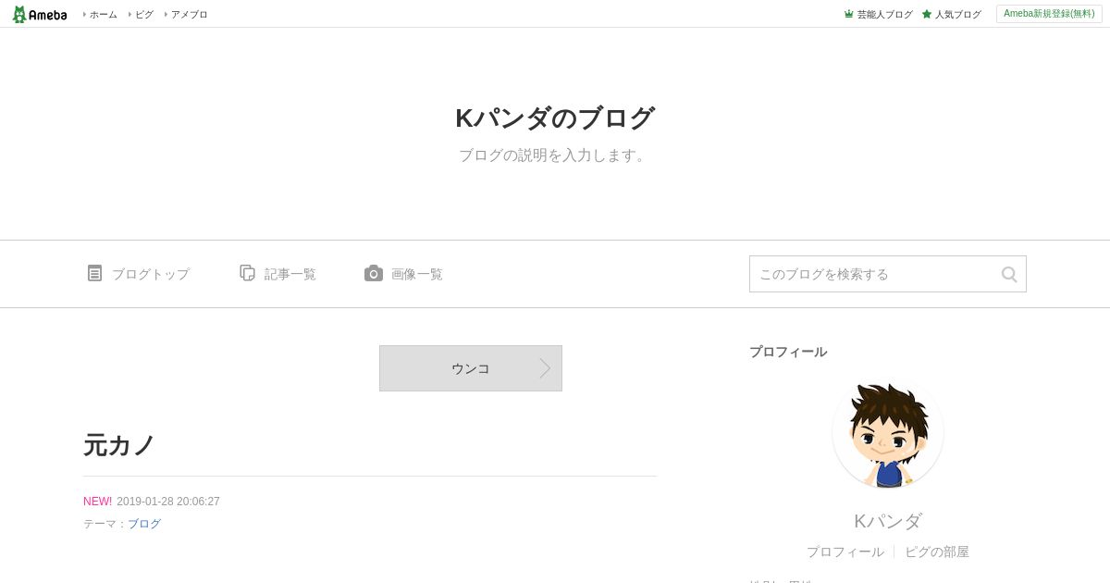Click the 記事一覧 pages icon
1110x583 pixels.
coord(247,273)
